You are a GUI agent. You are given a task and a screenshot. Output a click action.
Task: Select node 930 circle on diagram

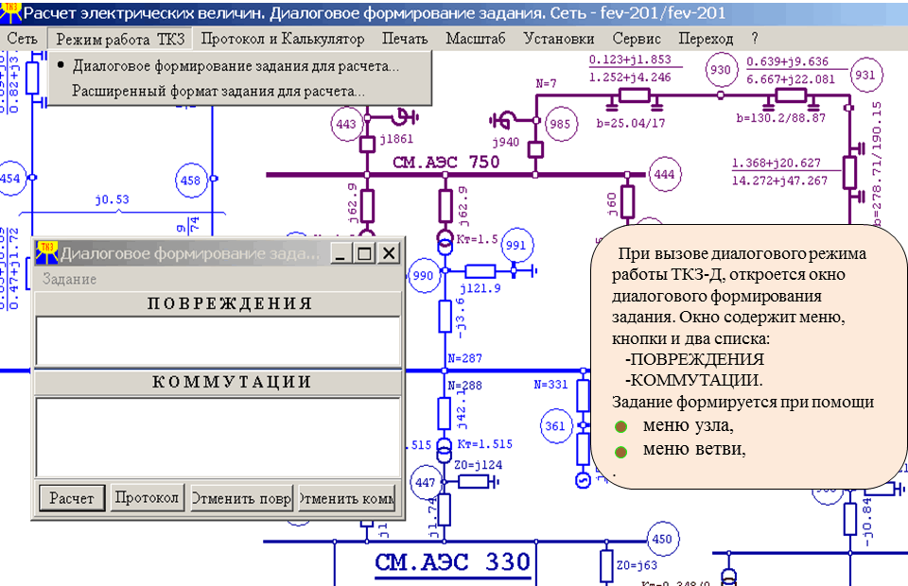click(x=721, y=71)
